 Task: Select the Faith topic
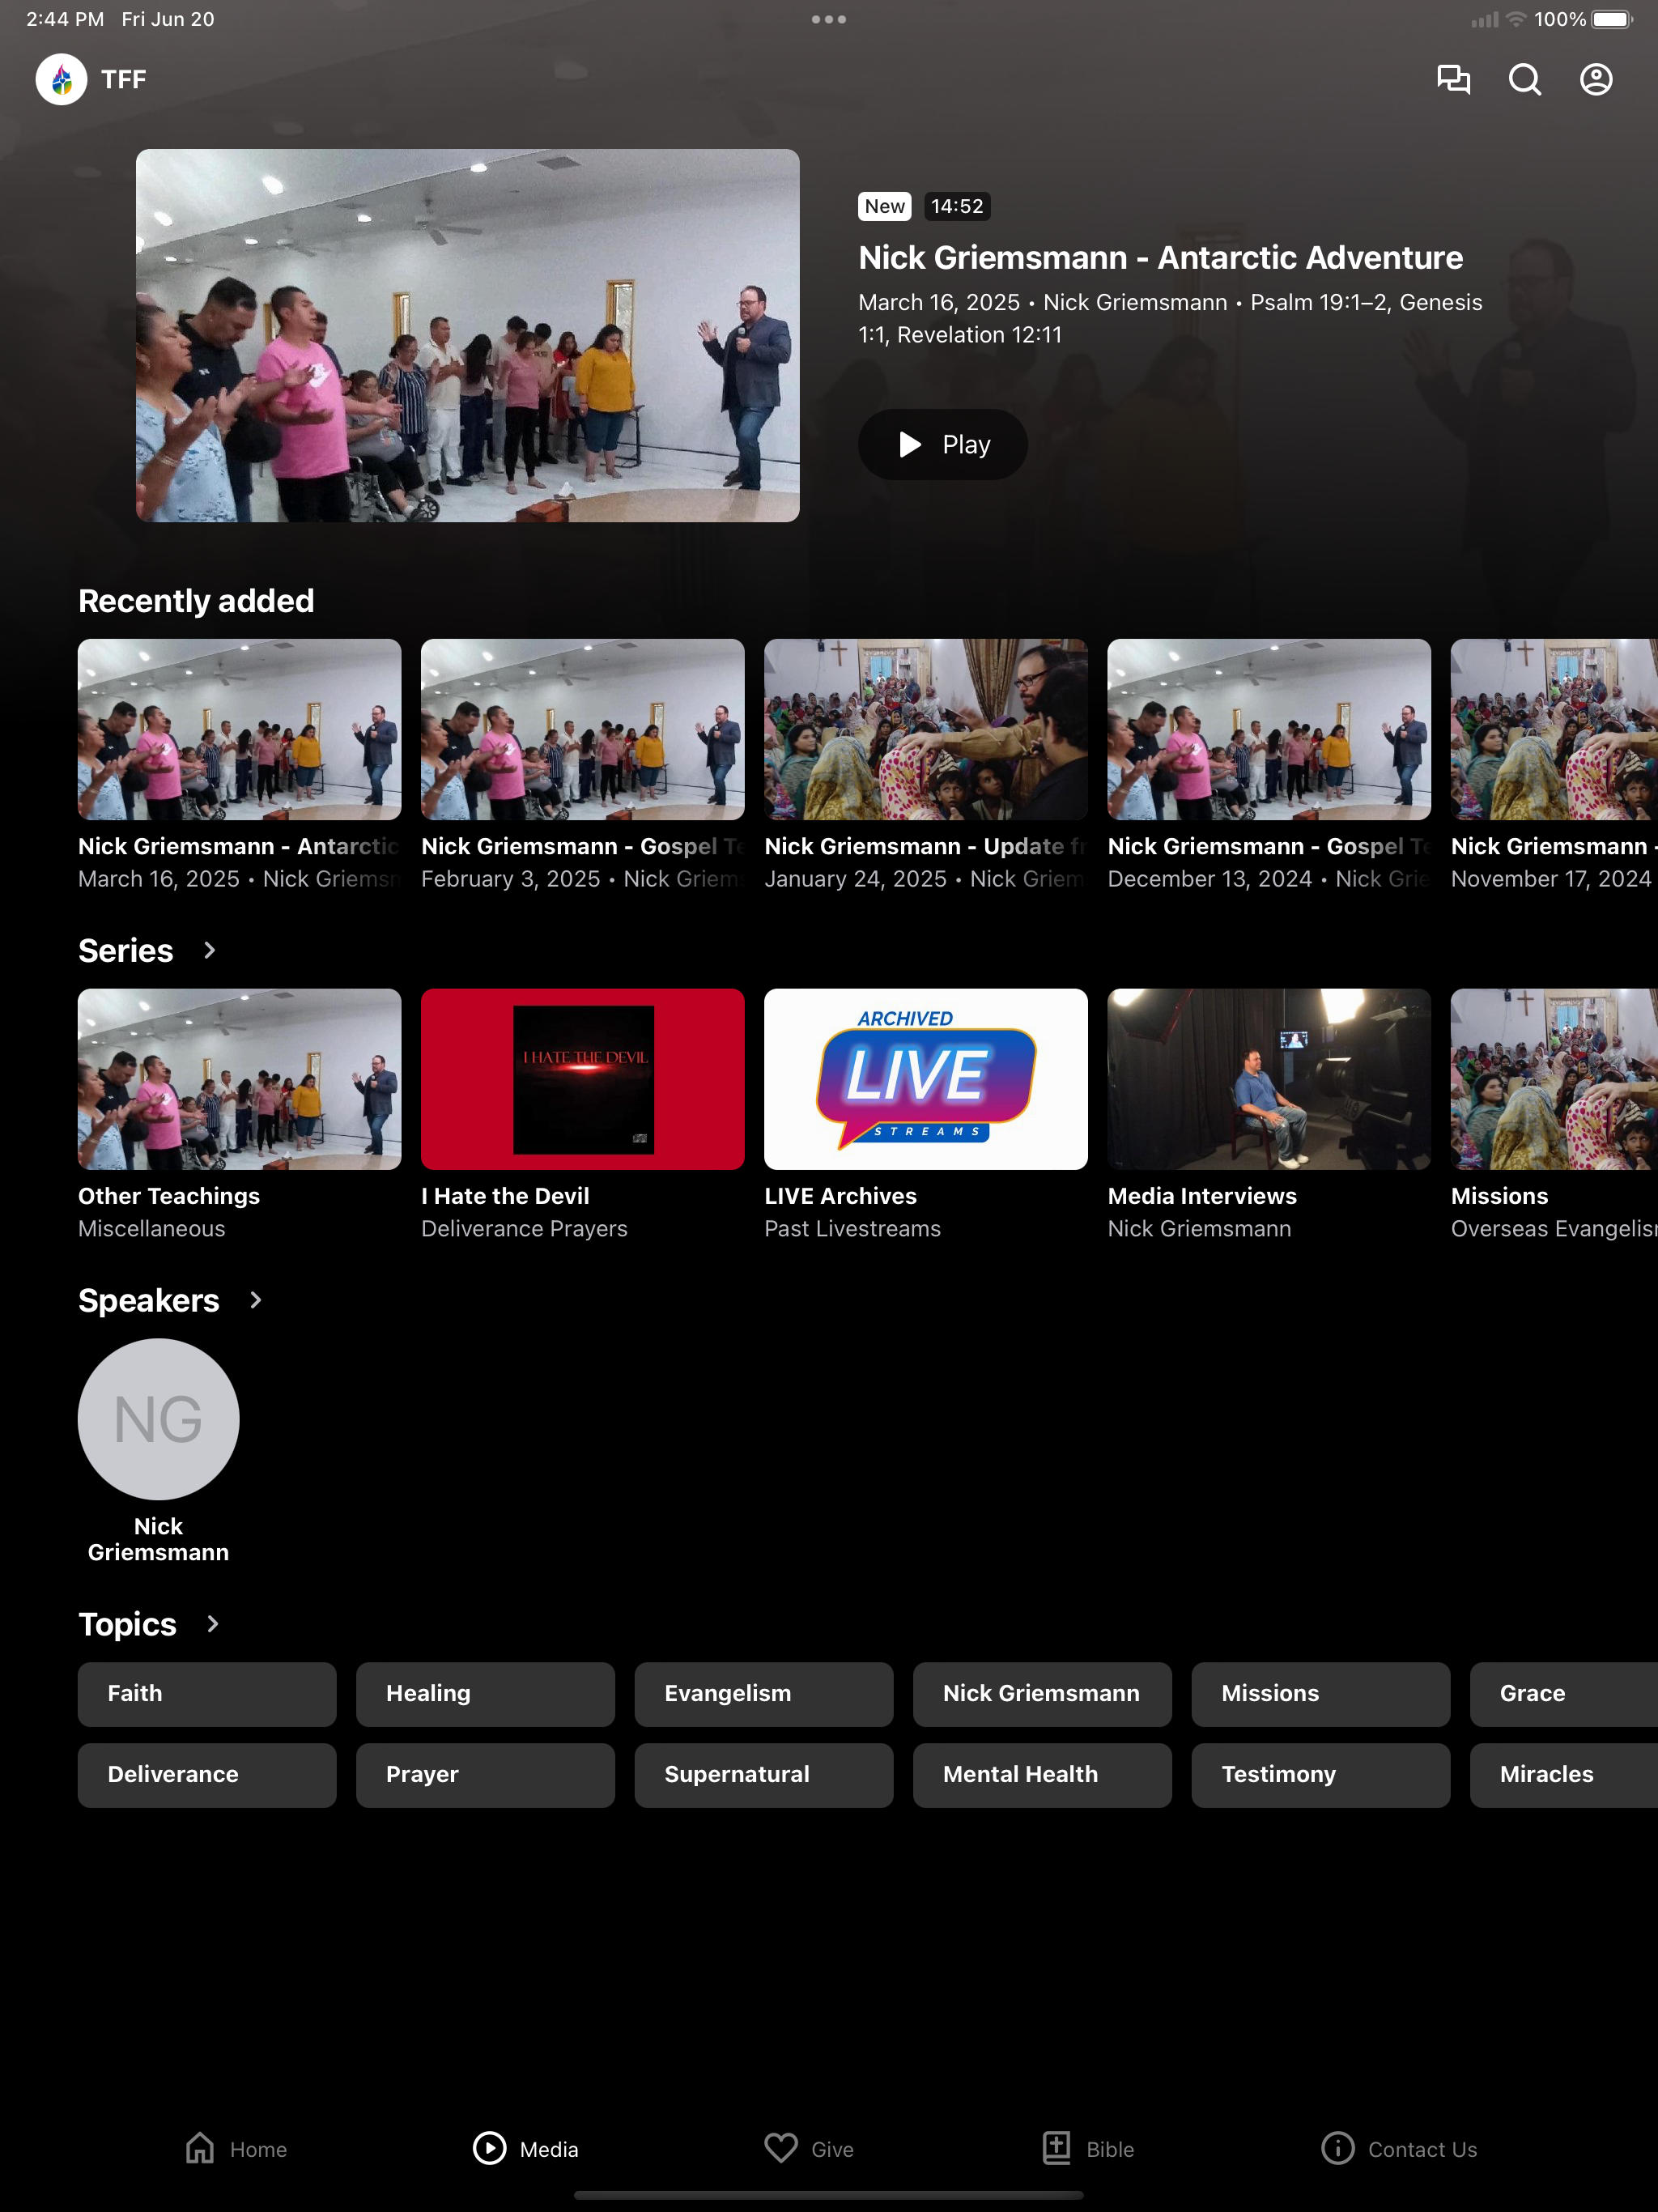point(207,1694)
